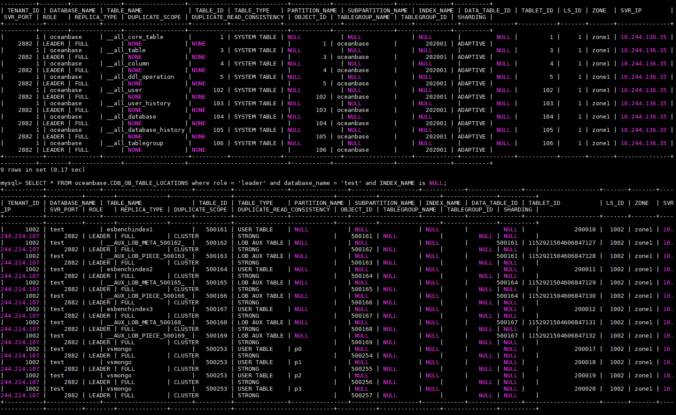Click tablet ID 1152921504606847127
676x415 pixels.
pos(562,243)
